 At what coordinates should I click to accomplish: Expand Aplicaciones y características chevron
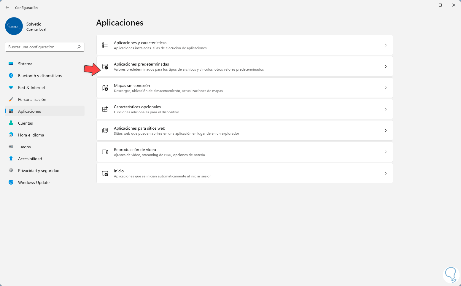click(386, 45)
